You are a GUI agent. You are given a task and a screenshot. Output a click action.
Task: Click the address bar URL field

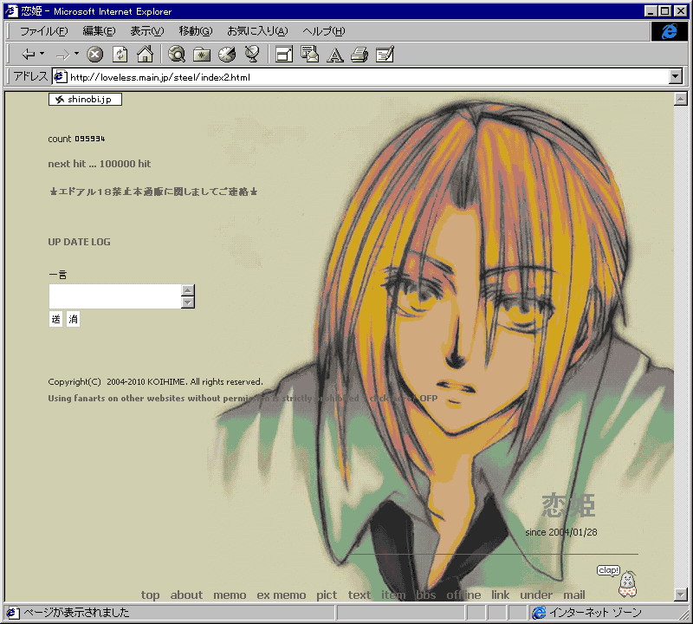[360, 77]
